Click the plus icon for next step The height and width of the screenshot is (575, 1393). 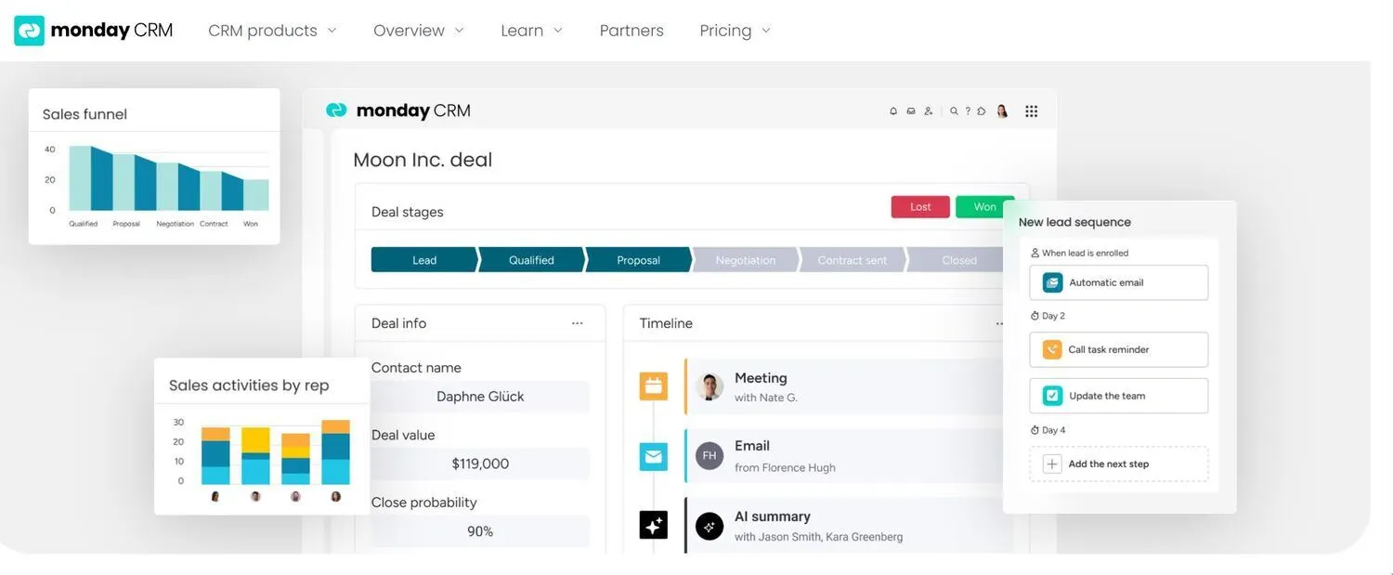pyautogui.click(x=1052, y=464)
